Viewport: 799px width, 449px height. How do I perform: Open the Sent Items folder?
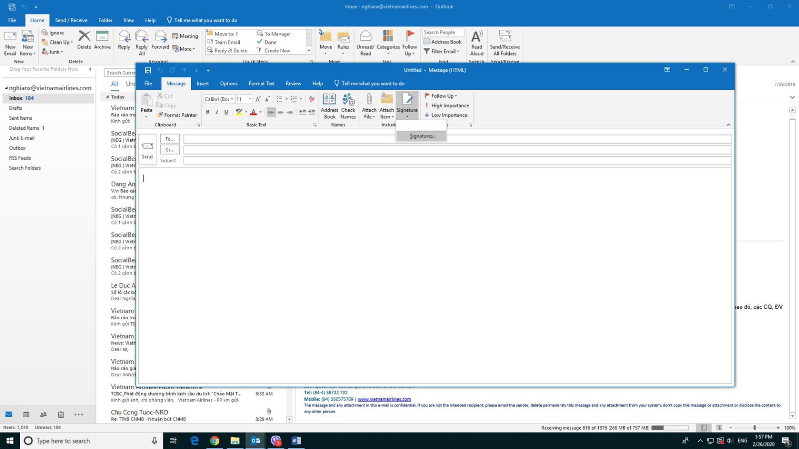[x=20, y=118]
